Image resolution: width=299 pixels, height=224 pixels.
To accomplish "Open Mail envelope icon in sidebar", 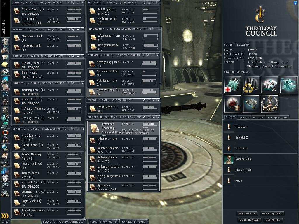I will [5, 57].
